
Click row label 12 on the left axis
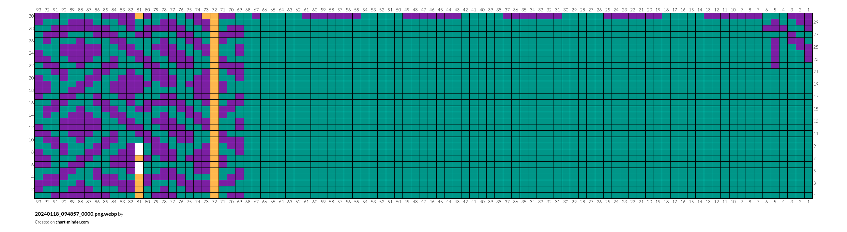point(31,127)
